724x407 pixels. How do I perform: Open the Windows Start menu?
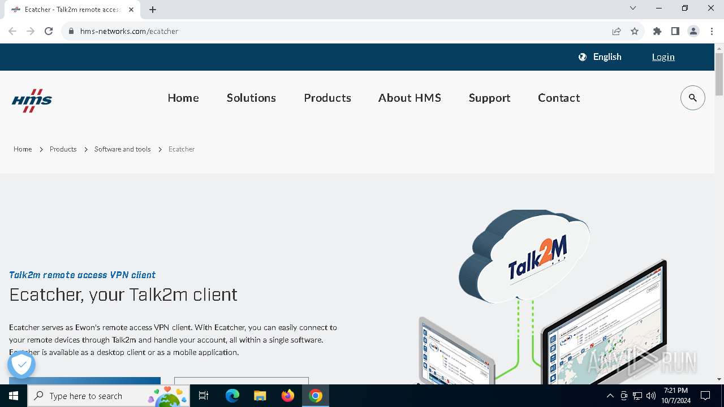(x=14, y=396)
